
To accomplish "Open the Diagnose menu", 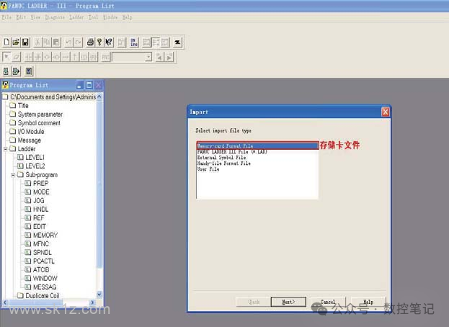I will (x=55, y=17).
